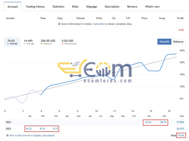The width and height of the screenshot is (189, 141).
Task: Click the red Withdrawals legend dot
Action: coord(62,43)
